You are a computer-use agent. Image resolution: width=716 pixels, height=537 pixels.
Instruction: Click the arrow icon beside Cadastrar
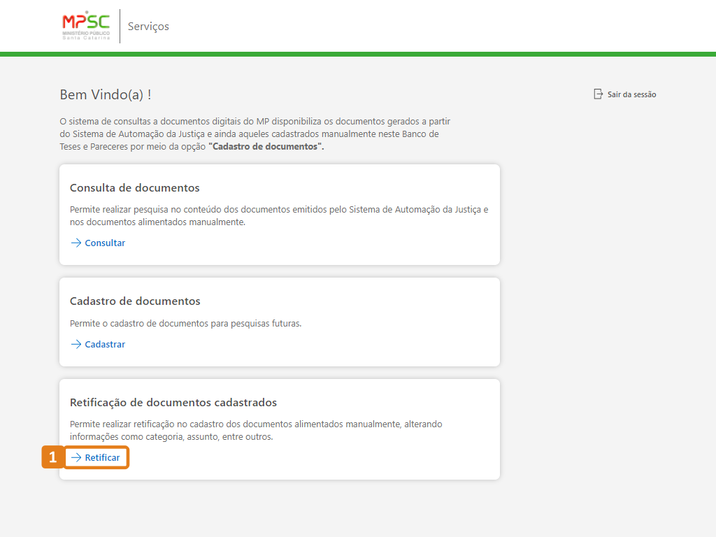click(76, 345)
